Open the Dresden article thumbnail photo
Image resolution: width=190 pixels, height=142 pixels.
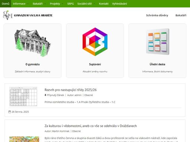24,139
